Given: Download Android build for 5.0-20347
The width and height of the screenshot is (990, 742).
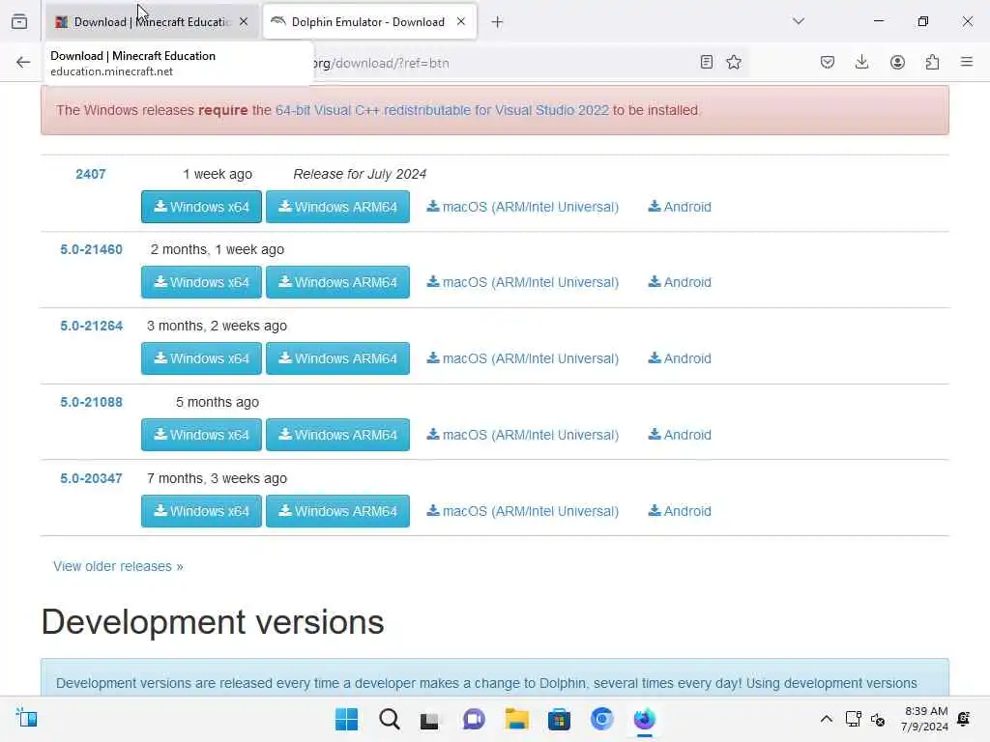Looking at the screenshot, I should [x=680, y=511].
